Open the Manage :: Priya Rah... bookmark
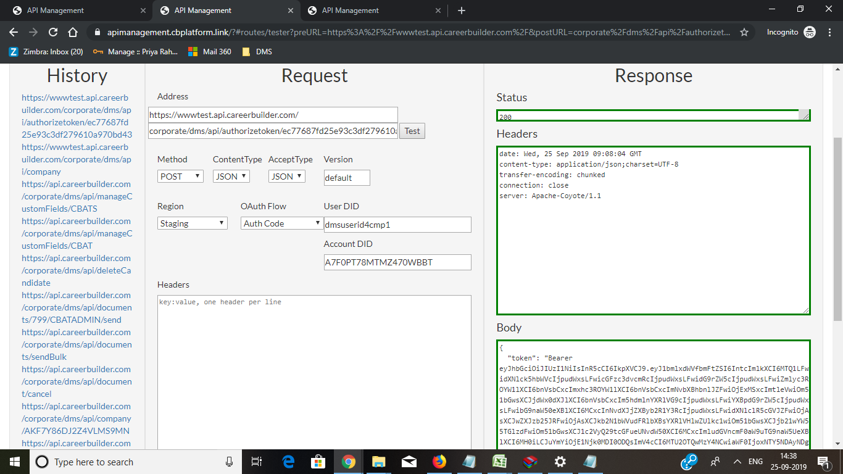 tap(135, 52)
